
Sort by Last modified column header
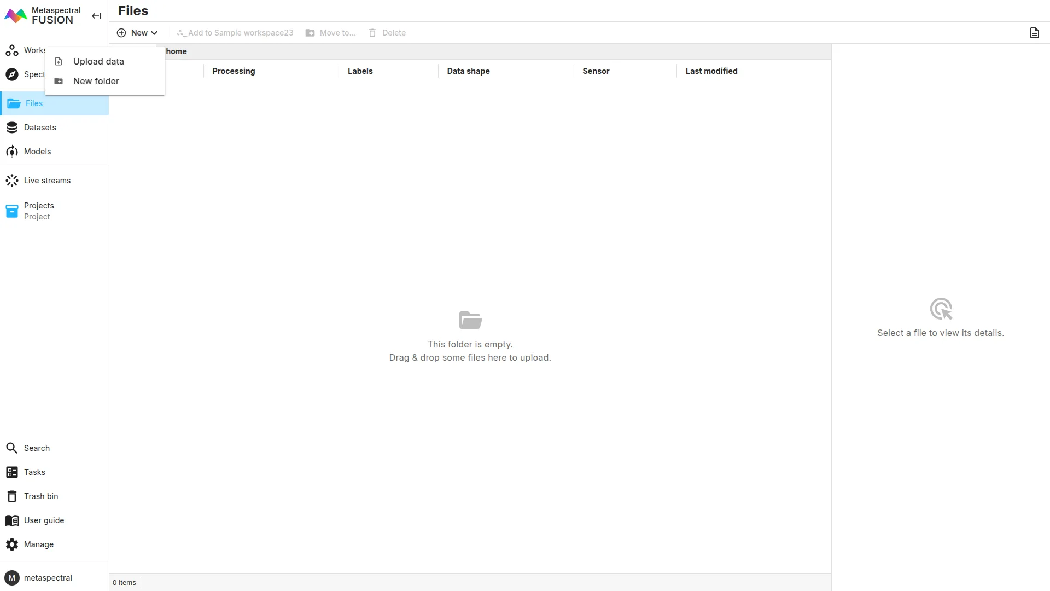coord(711,71)
